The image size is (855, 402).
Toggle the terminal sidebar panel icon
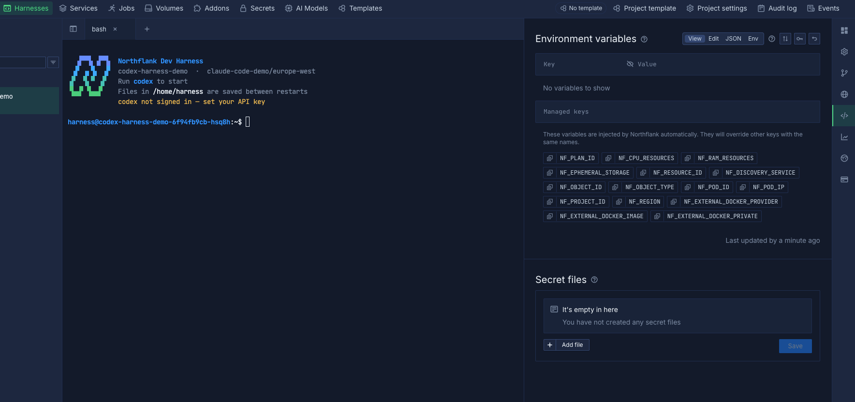click(74, 29)
